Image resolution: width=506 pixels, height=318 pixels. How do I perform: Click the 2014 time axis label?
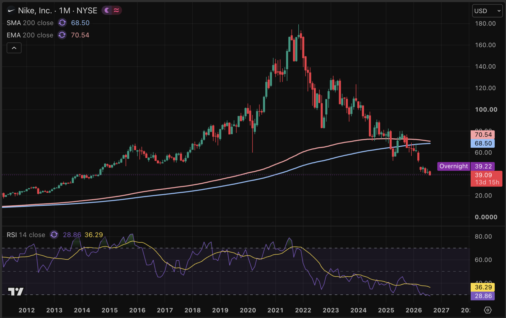point(82,310)
